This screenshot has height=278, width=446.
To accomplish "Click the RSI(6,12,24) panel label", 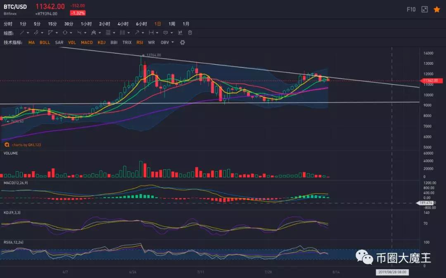I will [x=13, y=242].
